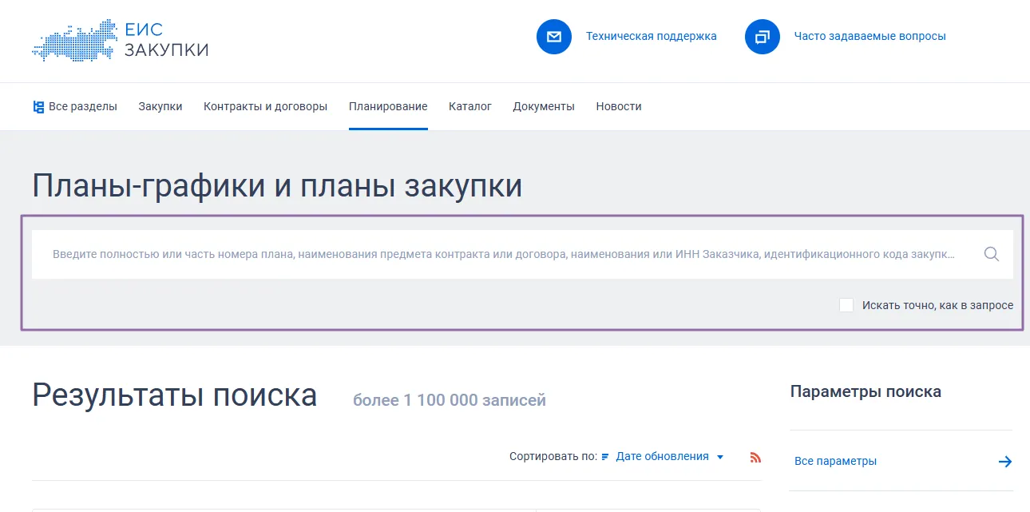Click the sort dropdown caret arrow
This screenshot has width=1030, height=512.
(720, 458)
